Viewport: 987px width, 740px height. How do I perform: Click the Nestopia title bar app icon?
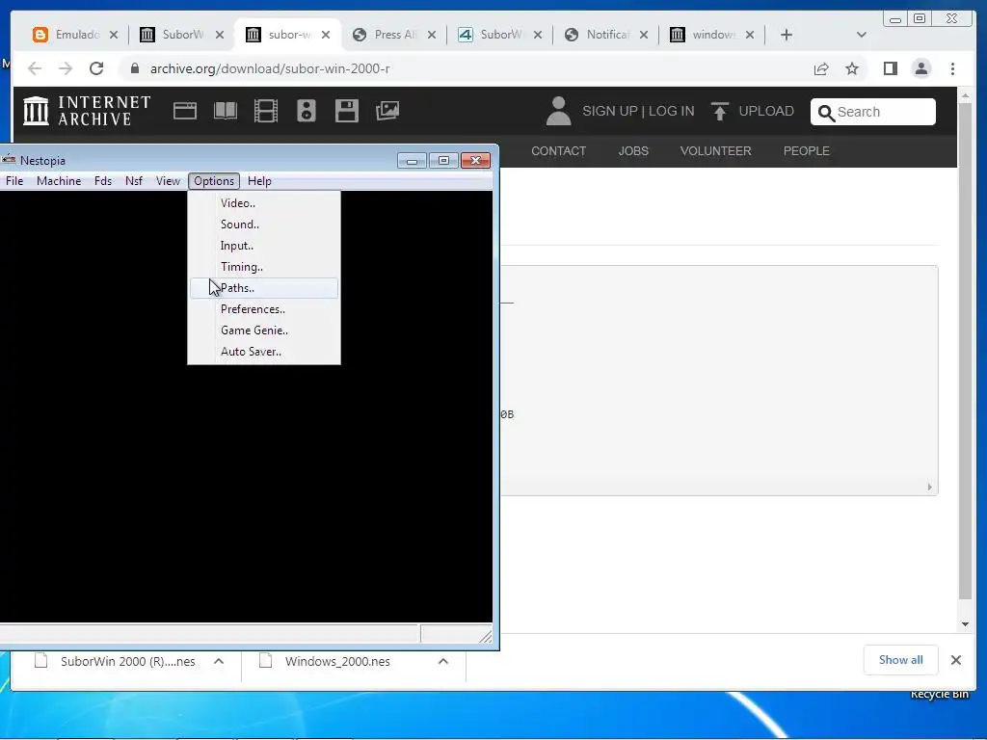(x=8, y=160)
